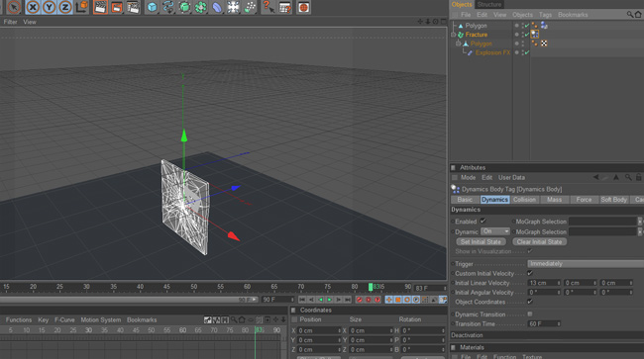This screenshot has width=644, height=359.
Task: Click the record keyframe button
Action: (360, 300)
